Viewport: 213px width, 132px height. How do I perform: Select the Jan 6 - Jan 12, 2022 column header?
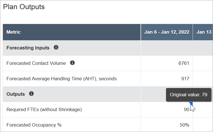pos(167,32)
